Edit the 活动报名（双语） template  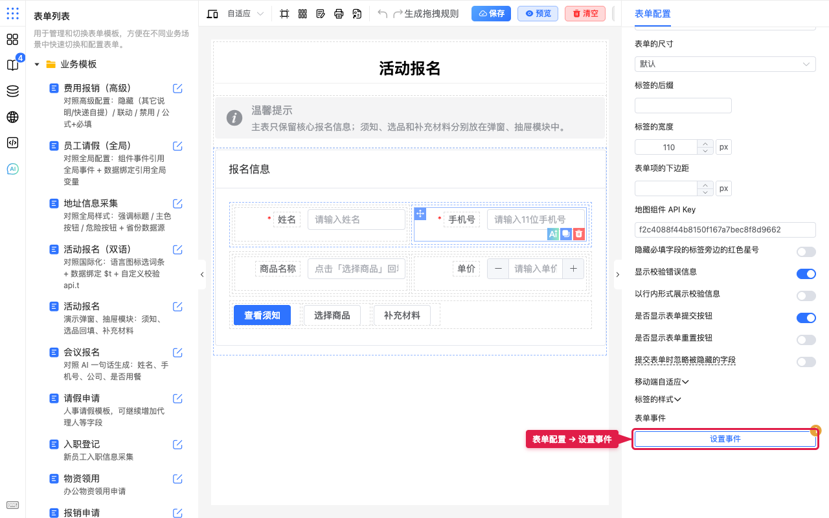[177, 250]
